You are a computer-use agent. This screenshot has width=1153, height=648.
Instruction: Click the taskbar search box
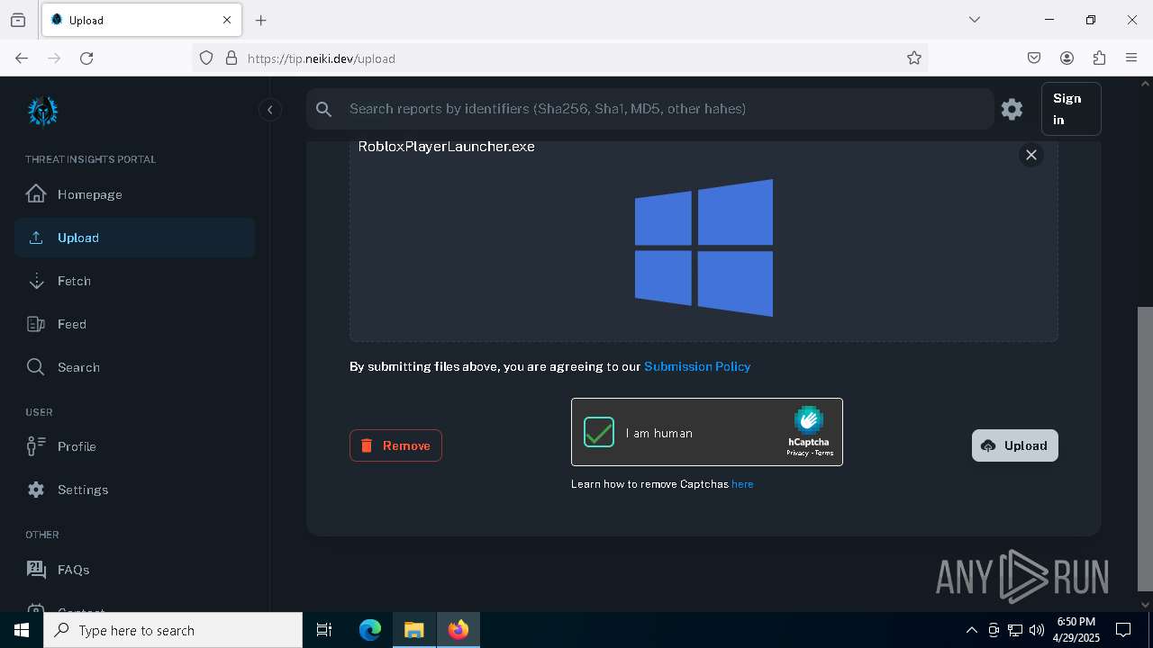pyautogui.click(x=173, y=630)
